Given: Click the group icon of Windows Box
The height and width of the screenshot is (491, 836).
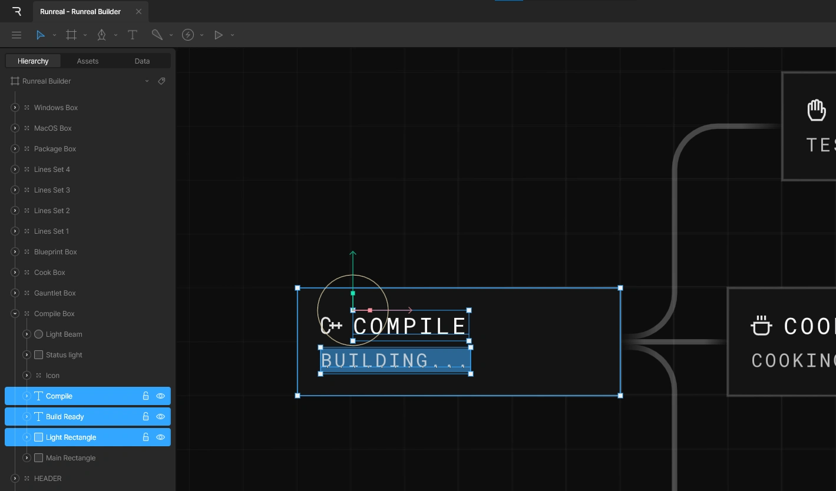Looking at the screenshot, I should click(x=27, y=108).
